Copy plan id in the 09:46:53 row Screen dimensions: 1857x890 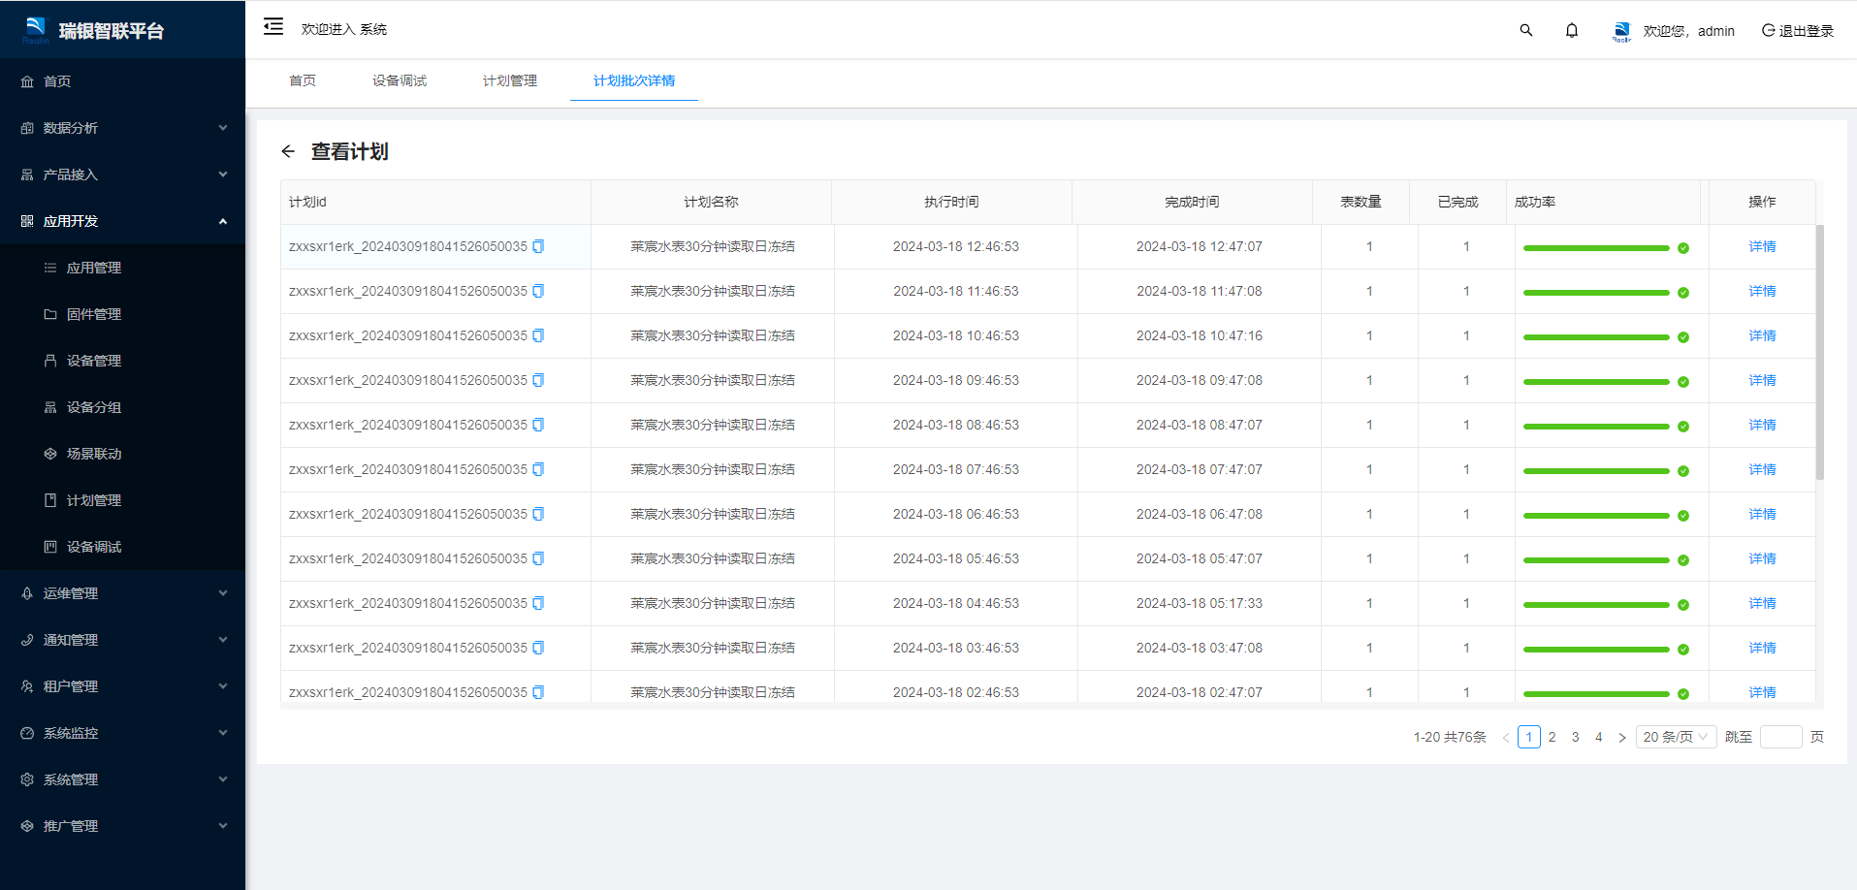(x=538, y=380)
